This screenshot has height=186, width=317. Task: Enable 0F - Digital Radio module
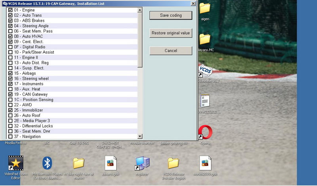(10, 47)
